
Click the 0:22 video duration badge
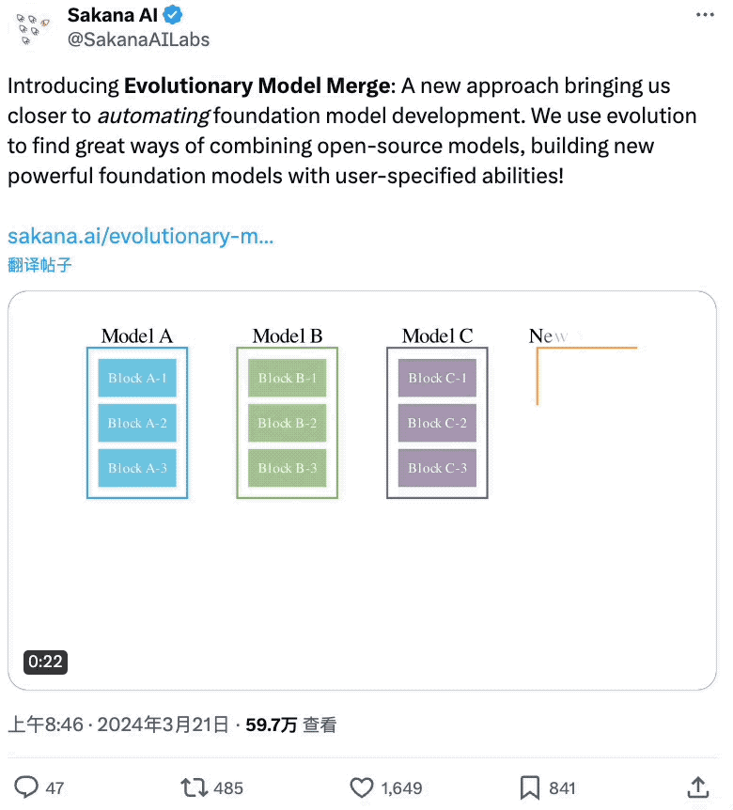pos(45,662)
